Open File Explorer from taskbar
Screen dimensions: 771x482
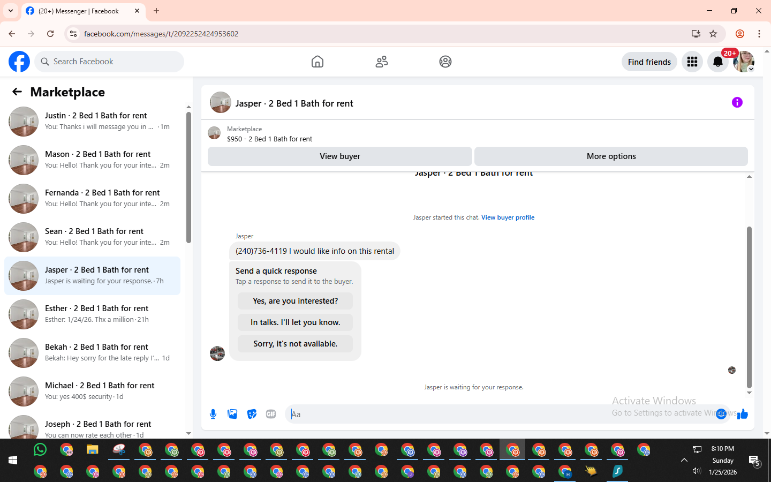pos(93,450)
